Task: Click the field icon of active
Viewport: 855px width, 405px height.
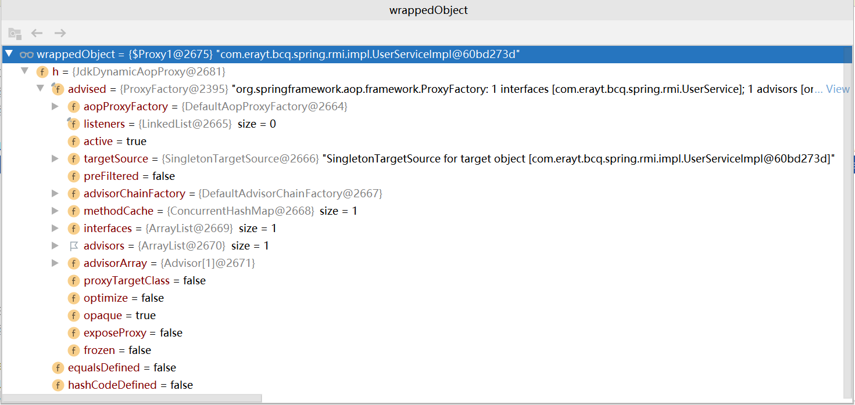Action: tap(73, 142)
